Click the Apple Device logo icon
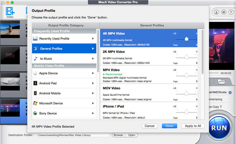Viewport: 236px width, 144px height. pos(35,73)
